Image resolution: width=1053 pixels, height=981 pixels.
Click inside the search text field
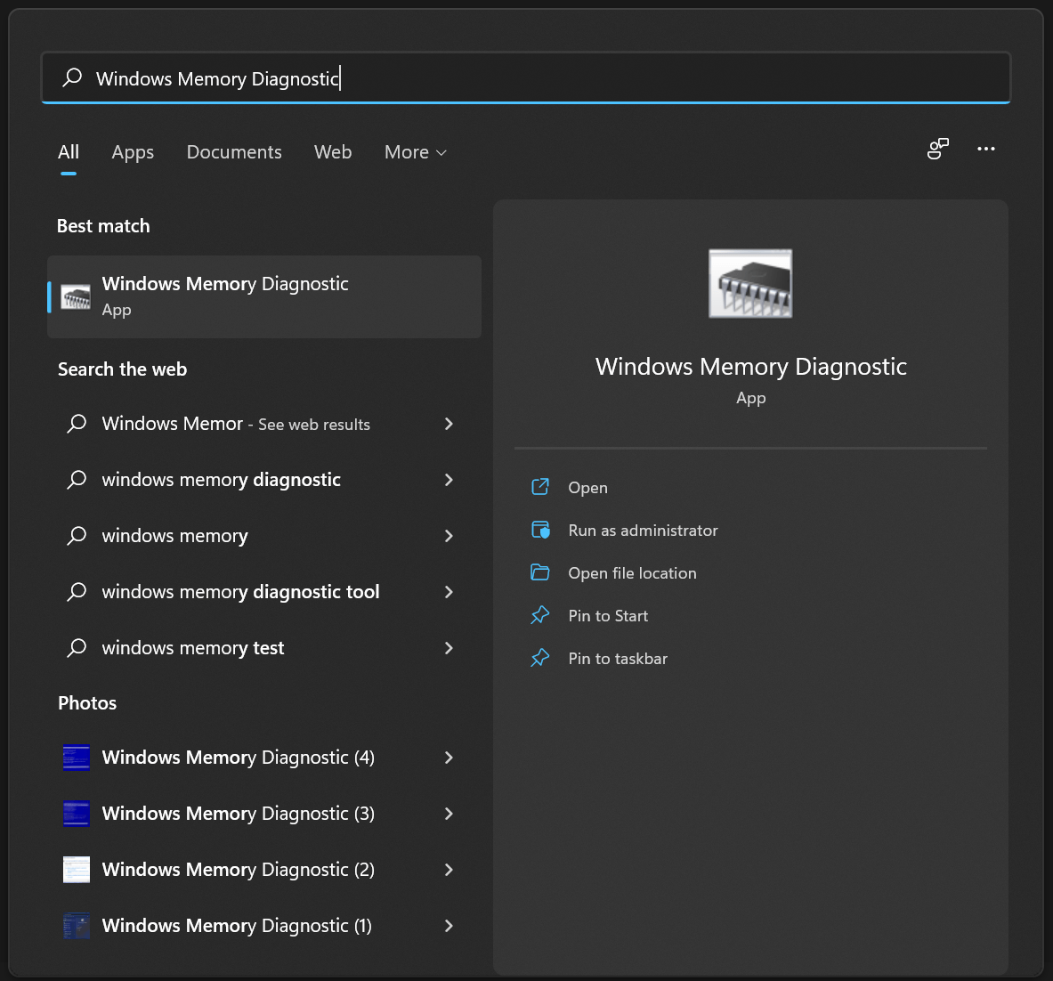623,78
